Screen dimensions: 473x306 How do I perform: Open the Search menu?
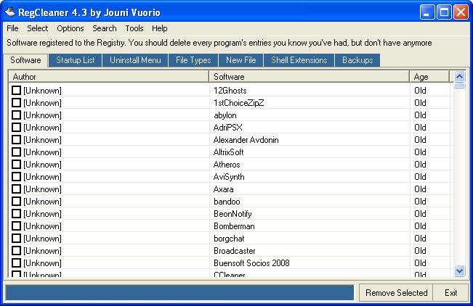point(105,28)
